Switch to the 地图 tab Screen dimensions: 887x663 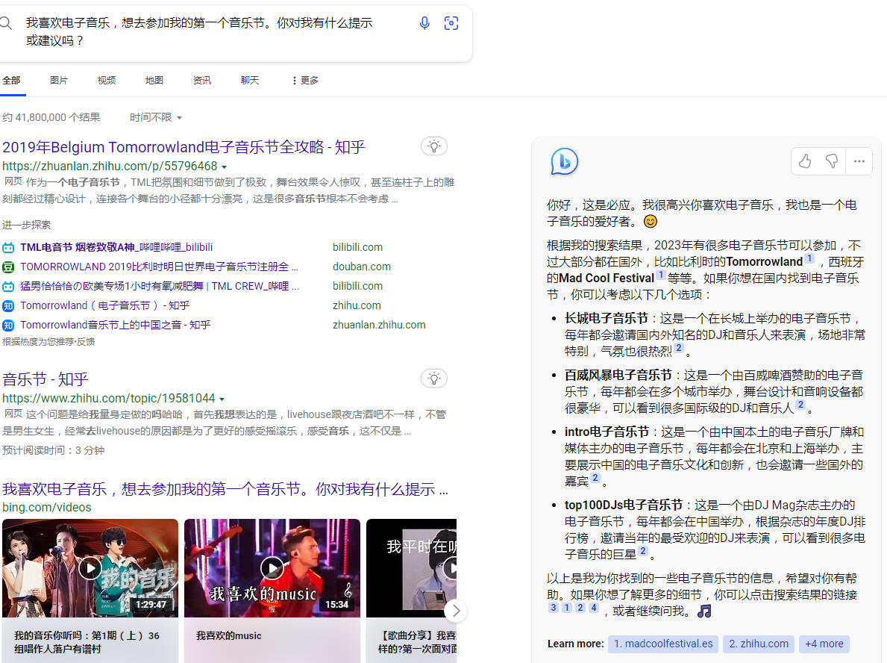click(154, 81)
